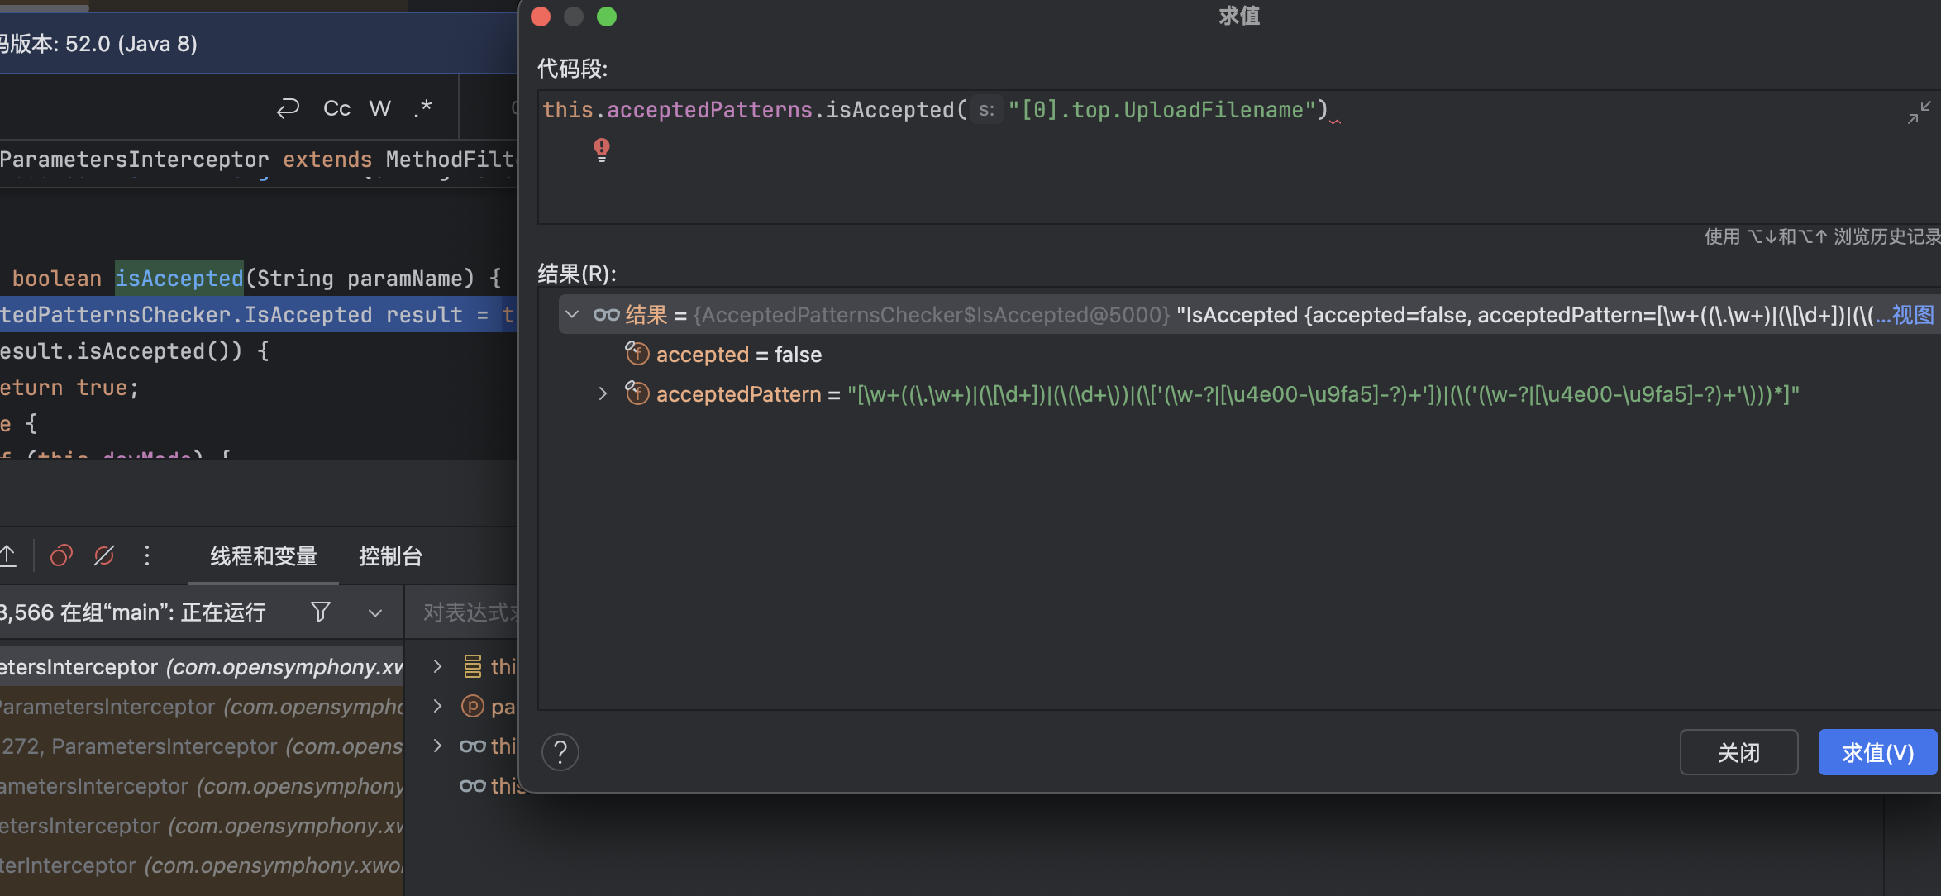Select the '272, ParametersInterceptor' stack frame
Image resolution: width=1941 pixels, height=896 pixels.
click(202, 746)
